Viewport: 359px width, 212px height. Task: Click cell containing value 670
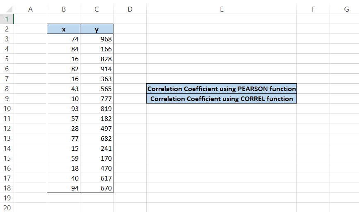click(96, 188)
